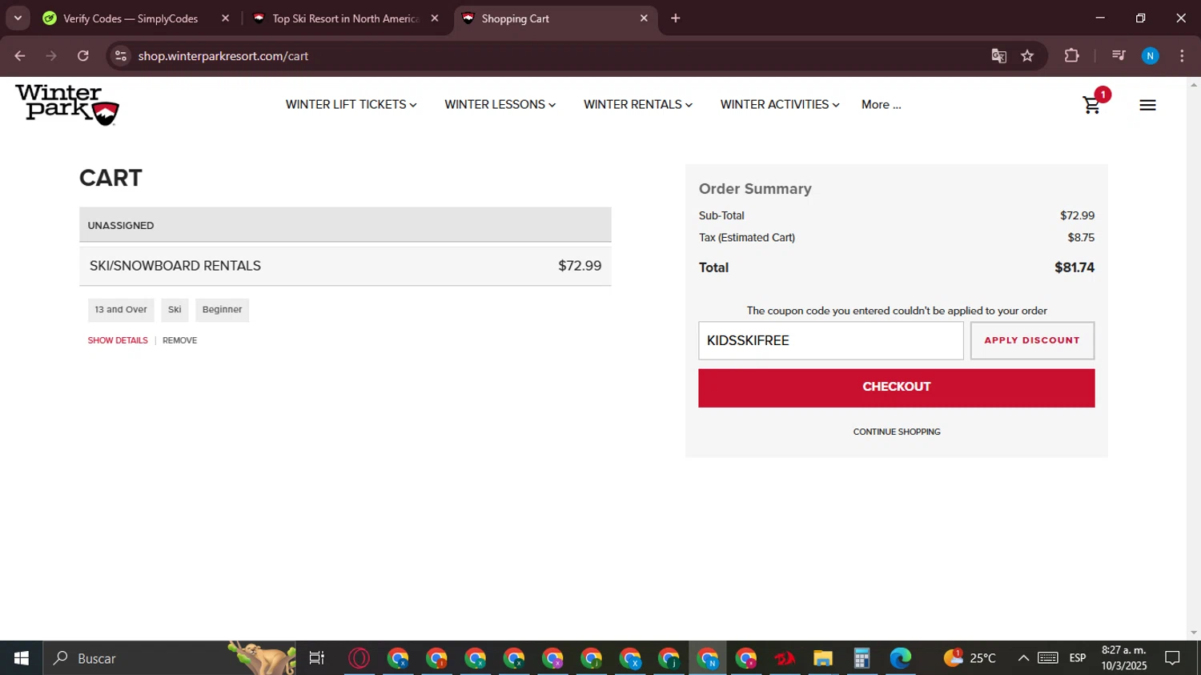Screen dimensions: 1201x675
Task: Open the Windows Start menu
Action: tap(22, 658)
